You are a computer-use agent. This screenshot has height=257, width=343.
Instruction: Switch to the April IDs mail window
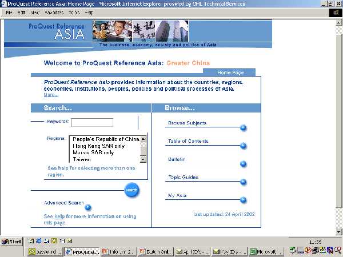[193, 252]
